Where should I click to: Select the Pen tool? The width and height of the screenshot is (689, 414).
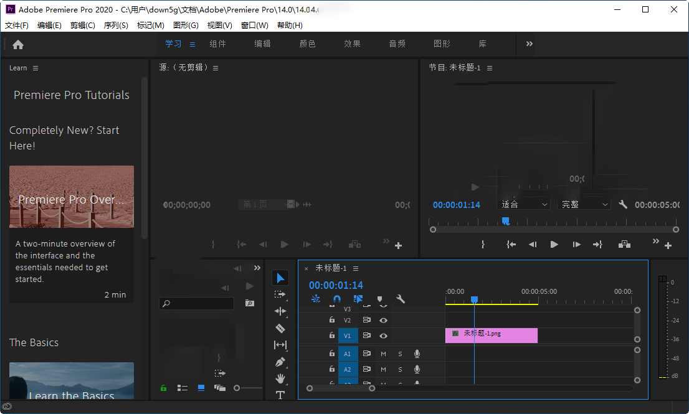[280, 362]
